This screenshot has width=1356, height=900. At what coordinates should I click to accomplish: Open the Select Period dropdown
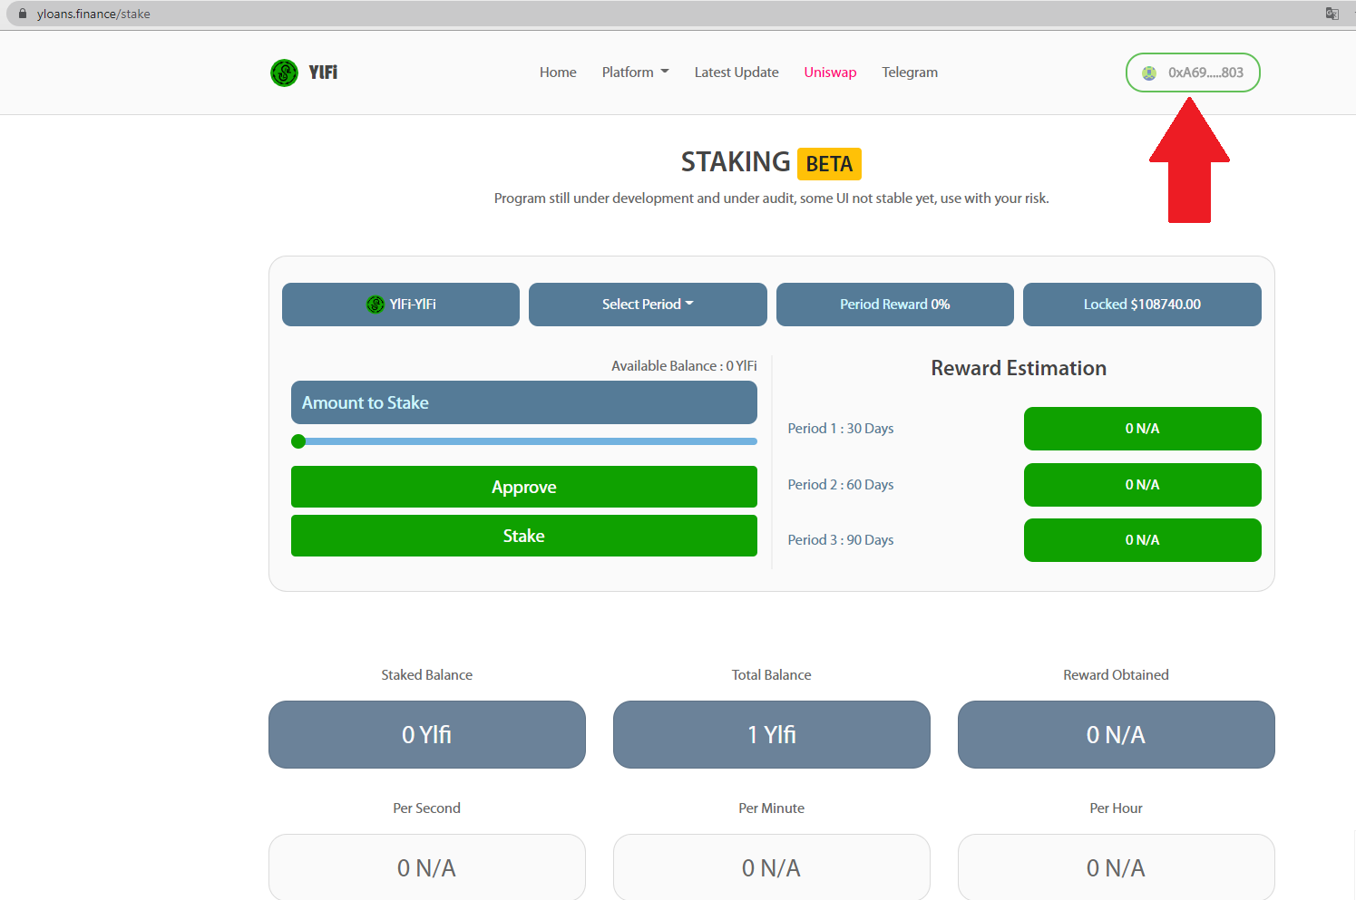(x=648, y=305)
